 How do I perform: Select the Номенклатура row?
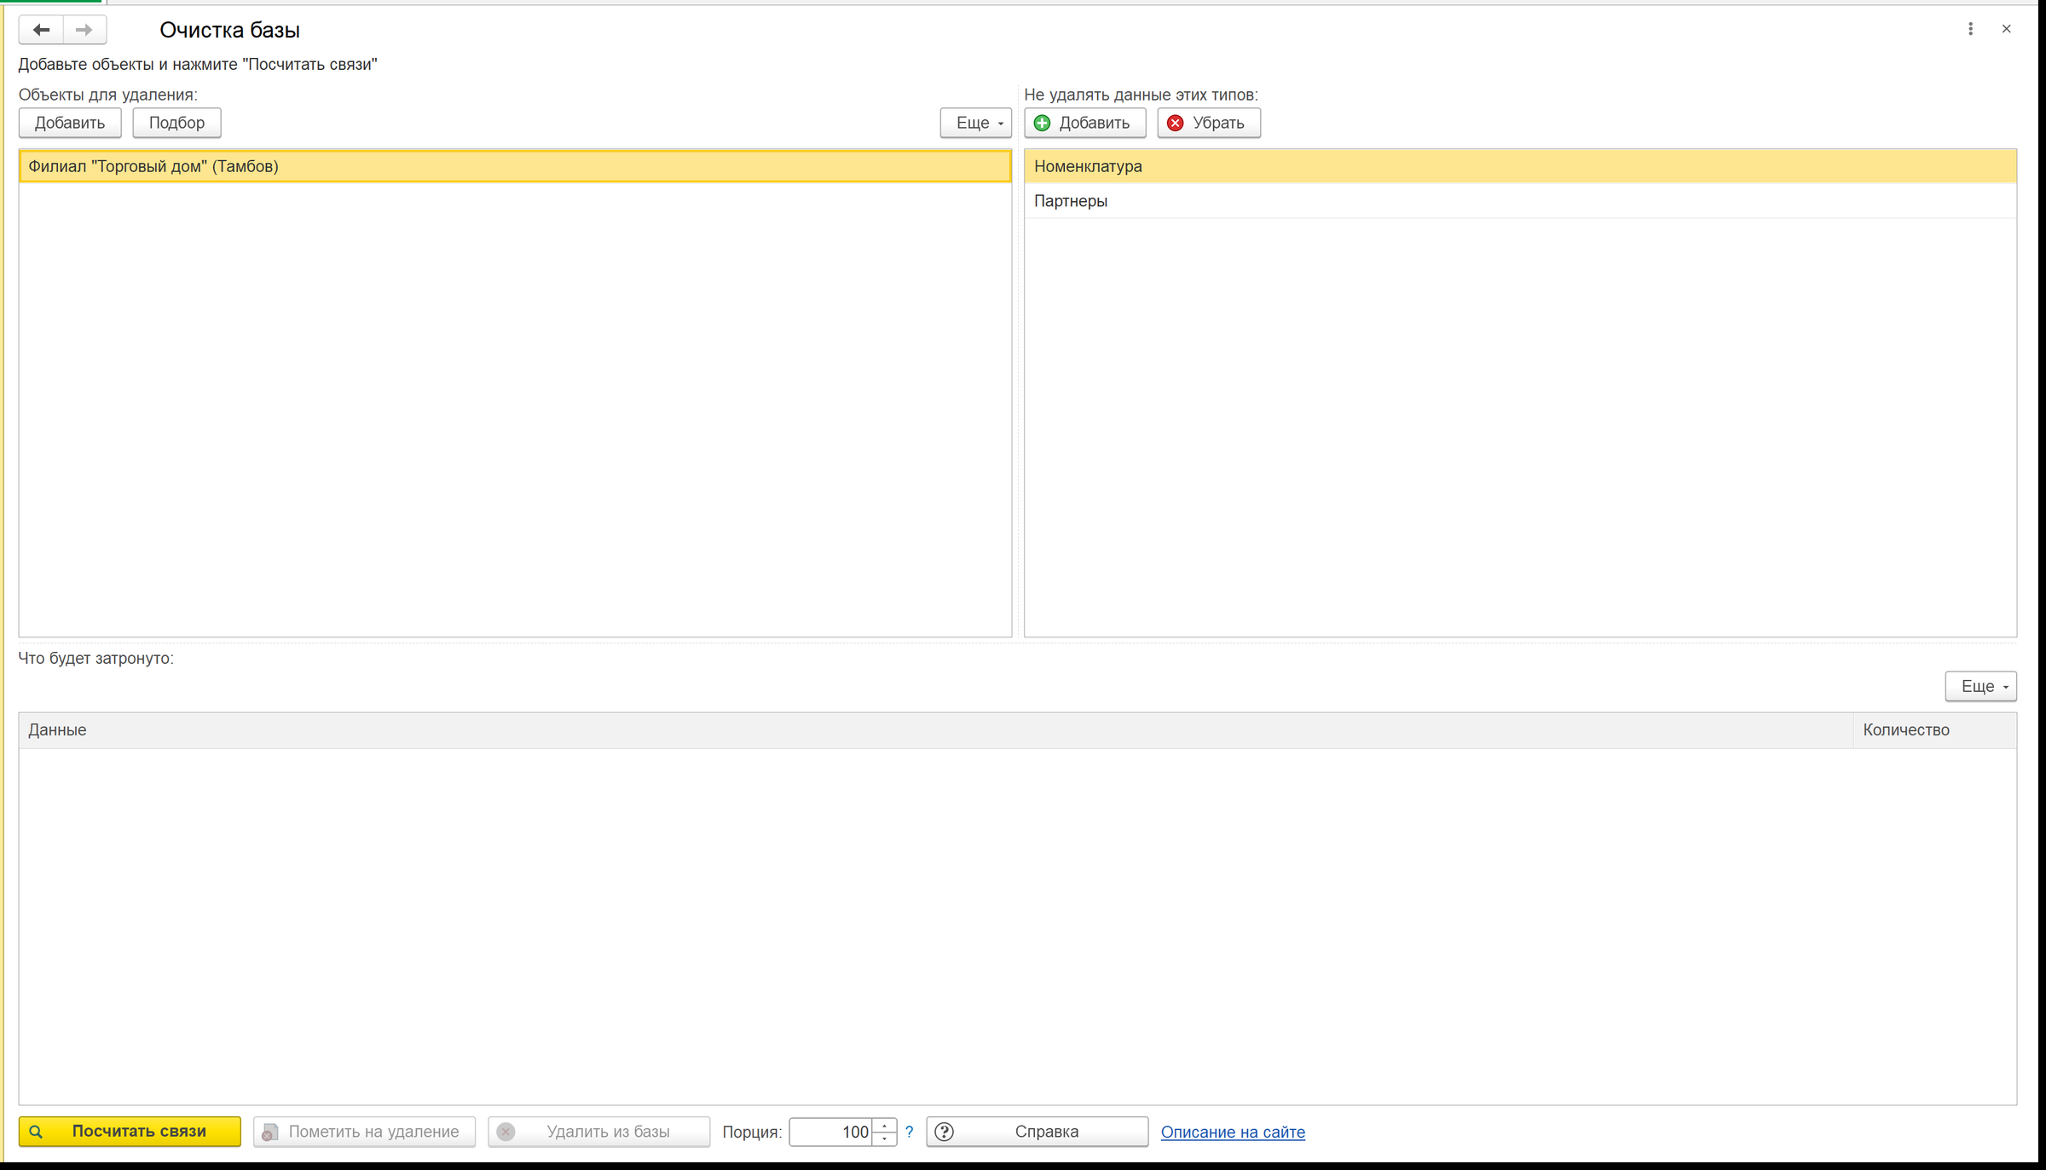[1520, 166]
